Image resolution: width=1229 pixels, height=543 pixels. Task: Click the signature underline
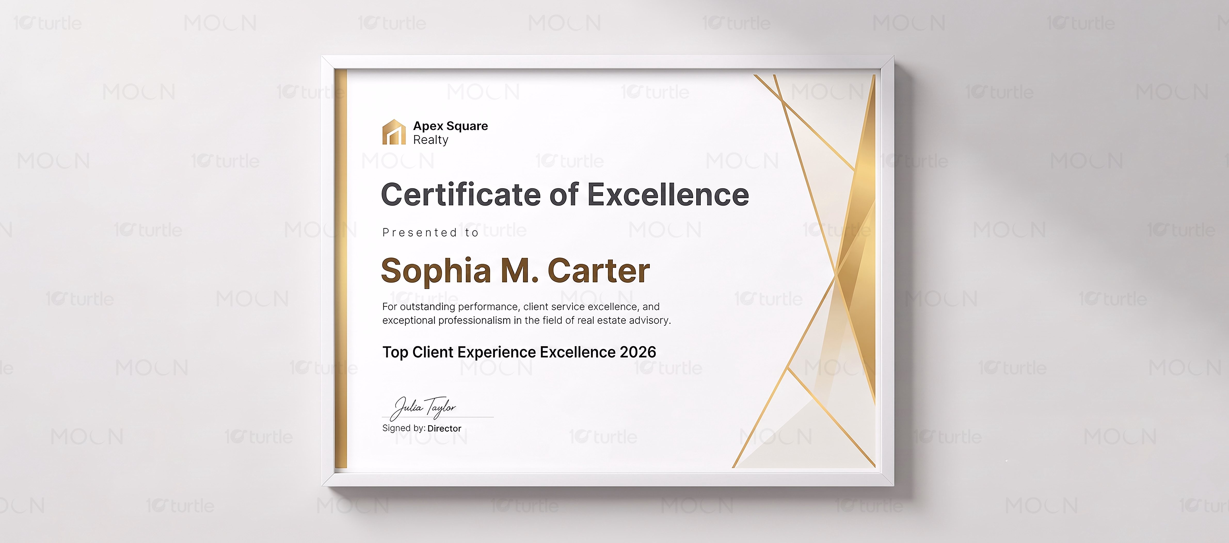click(x=438, y=417)
